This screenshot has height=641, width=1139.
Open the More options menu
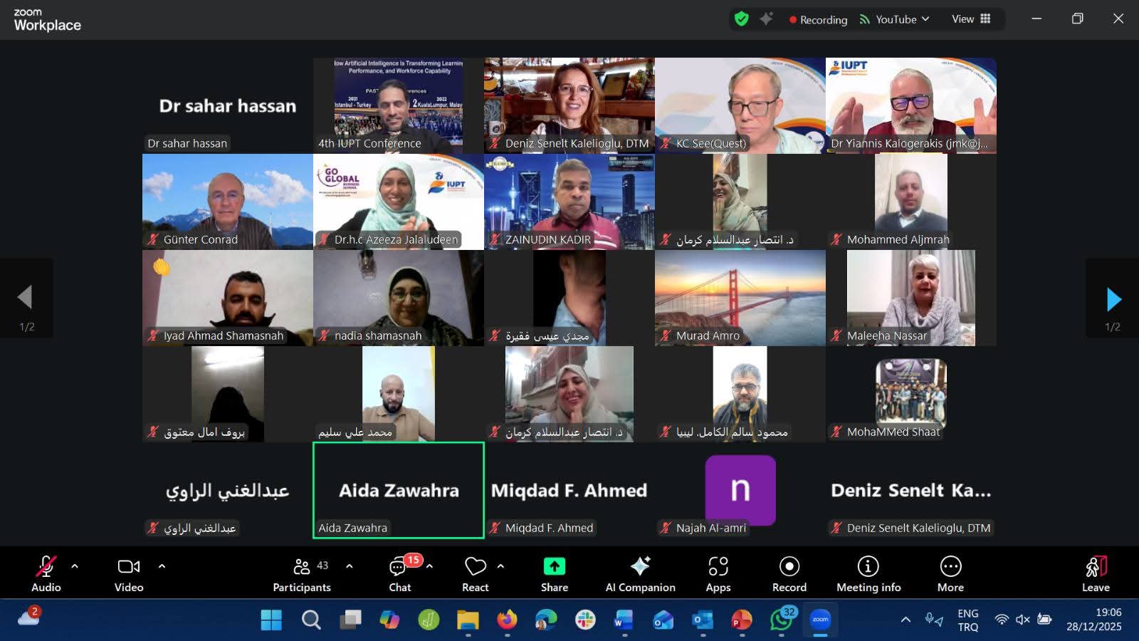[x=950, y=575]
